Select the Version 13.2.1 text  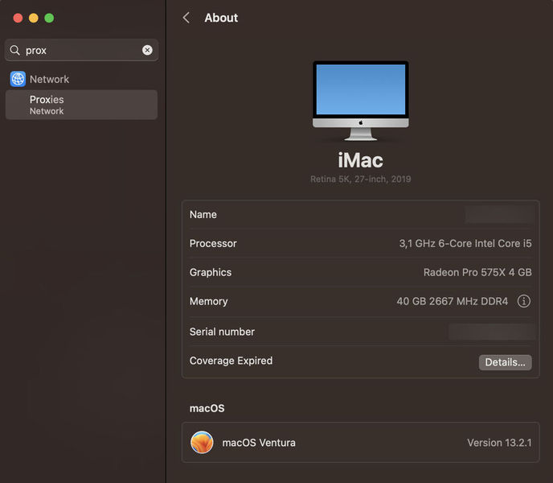tap(499, 443)
